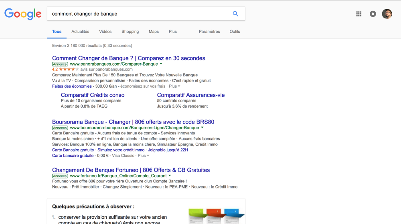This screenshot has height=224, width=401.
Task: Click the 'Quelques précautions à observer' heading
Action: click(x=93, y=206)
